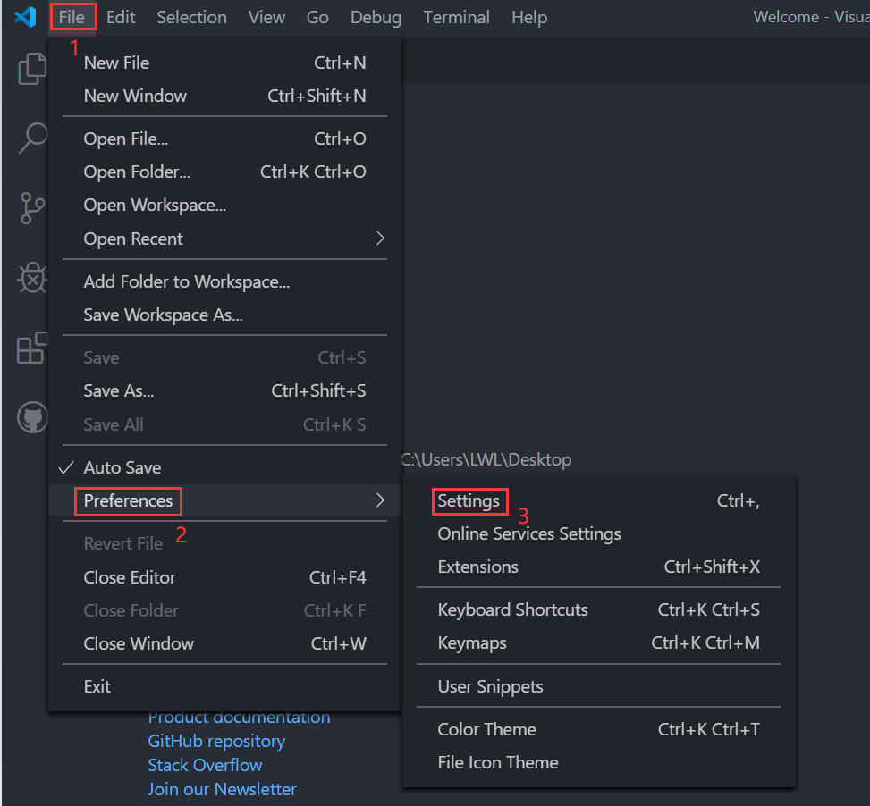The image size is (870, 806).
Task: Choose Color Theme entry
Action: (598, 729)
